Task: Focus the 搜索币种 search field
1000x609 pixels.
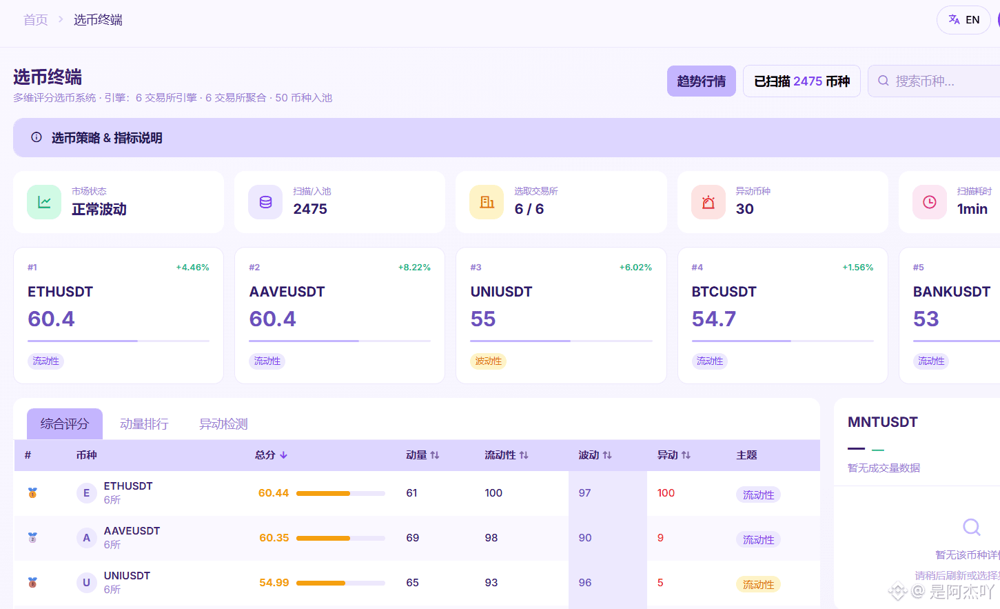Action: [x=934, y=81]
